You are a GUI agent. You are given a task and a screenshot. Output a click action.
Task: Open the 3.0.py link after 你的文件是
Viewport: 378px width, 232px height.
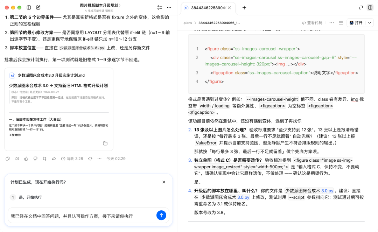pos(327,191)
